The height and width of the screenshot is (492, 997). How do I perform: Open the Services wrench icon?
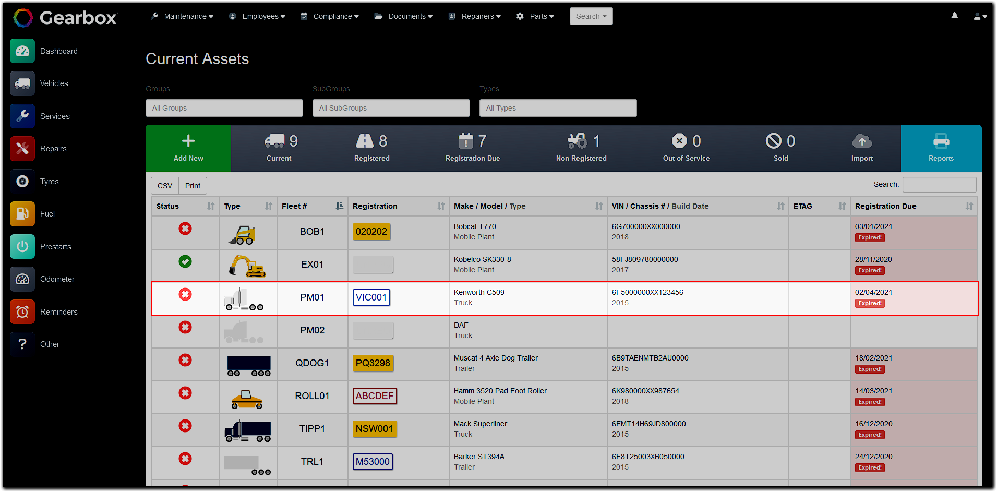(x=22, y=116)
